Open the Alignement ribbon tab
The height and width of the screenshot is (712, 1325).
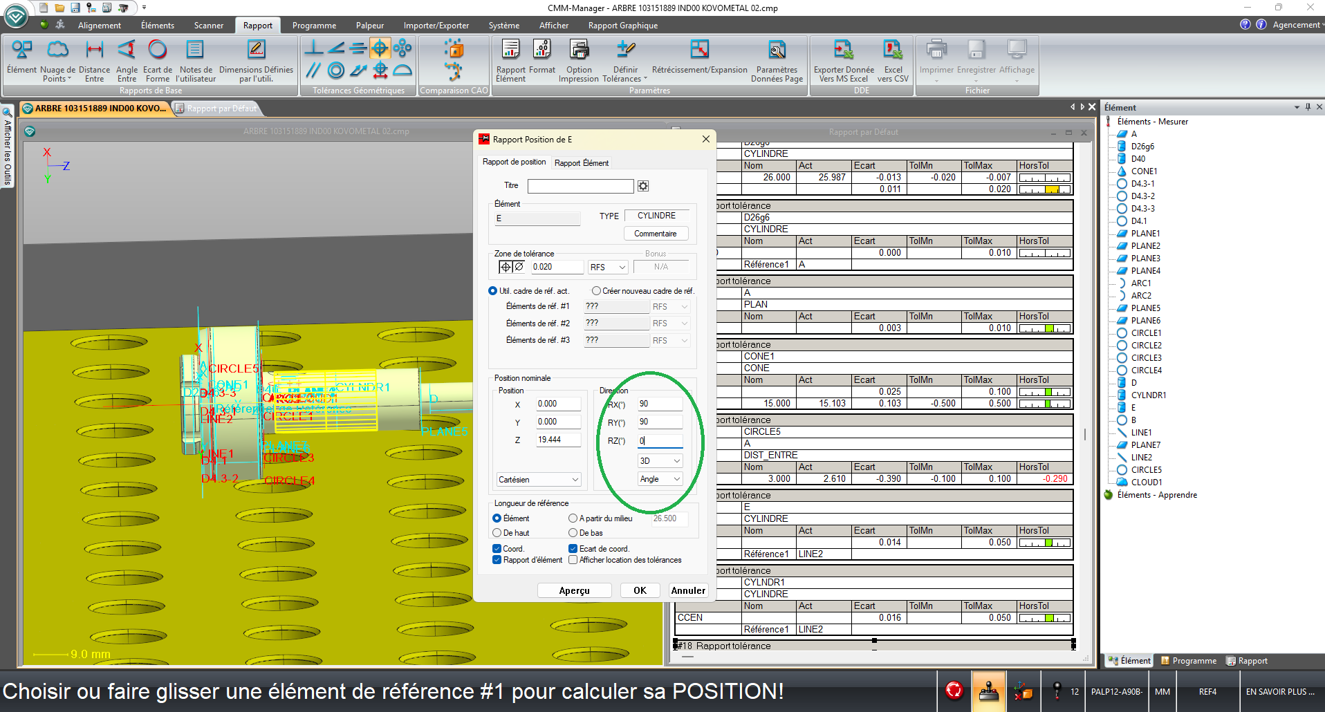point(100,26)
